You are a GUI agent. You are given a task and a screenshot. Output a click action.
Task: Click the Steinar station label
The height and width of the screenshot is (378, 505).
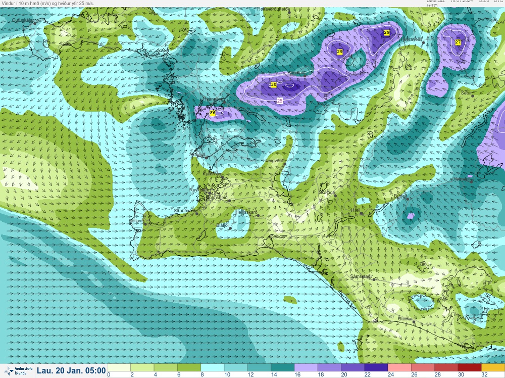point(405,319)
